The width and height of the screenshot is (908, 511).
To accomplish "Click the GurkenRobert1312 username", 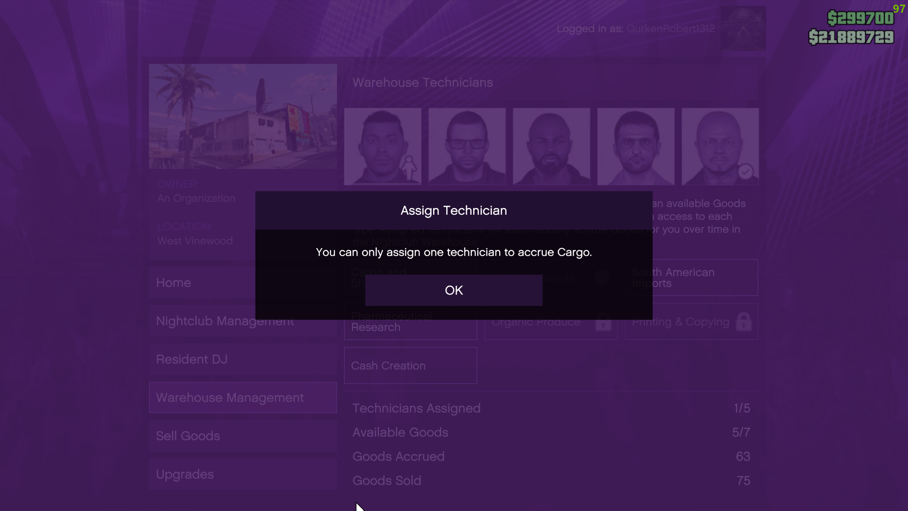I will (671, 29).
